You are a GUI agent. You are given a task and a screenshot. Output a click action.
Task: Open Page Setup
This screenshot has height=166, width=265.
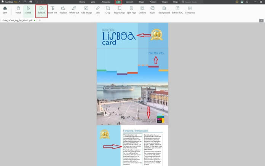(119, 10)
